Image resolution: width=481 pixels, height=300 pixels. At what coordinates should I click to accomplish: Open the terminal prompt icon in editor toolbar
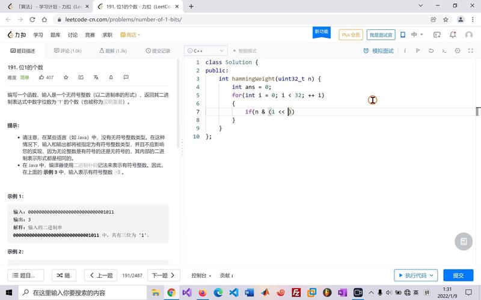point(444,51)
